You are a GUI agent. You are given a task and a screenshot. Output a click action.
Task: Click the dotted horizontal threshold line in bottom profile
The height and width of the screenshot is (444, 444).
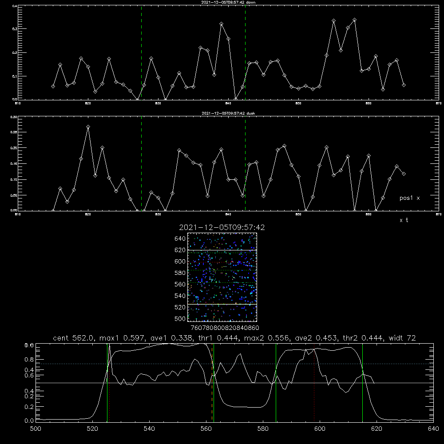click(234, 364)
